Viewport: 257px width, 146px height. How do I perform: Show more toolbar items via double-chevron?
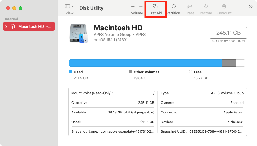250,7
